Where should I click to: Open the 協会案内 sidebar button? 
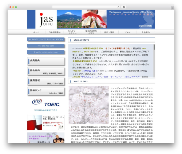(46, 72)
